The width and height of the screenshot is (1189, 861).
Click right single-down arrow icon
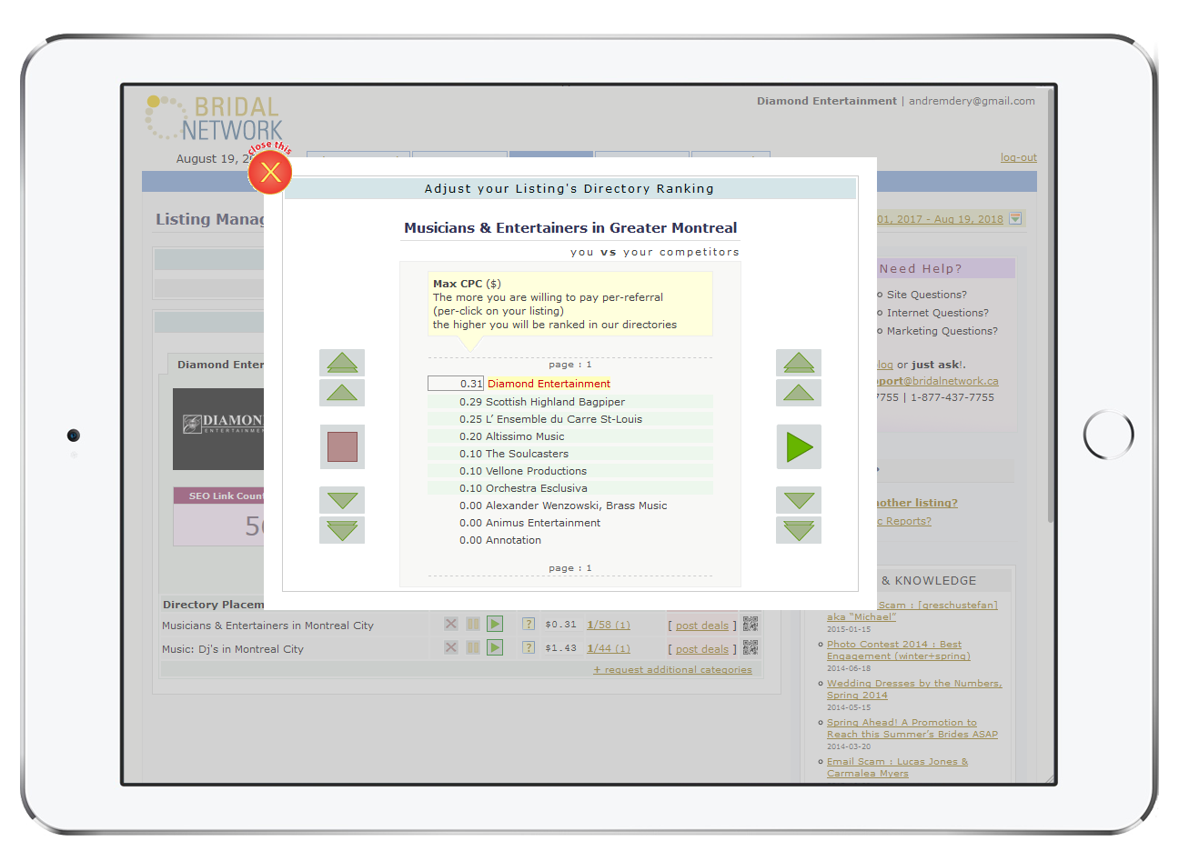pos(799,500)
